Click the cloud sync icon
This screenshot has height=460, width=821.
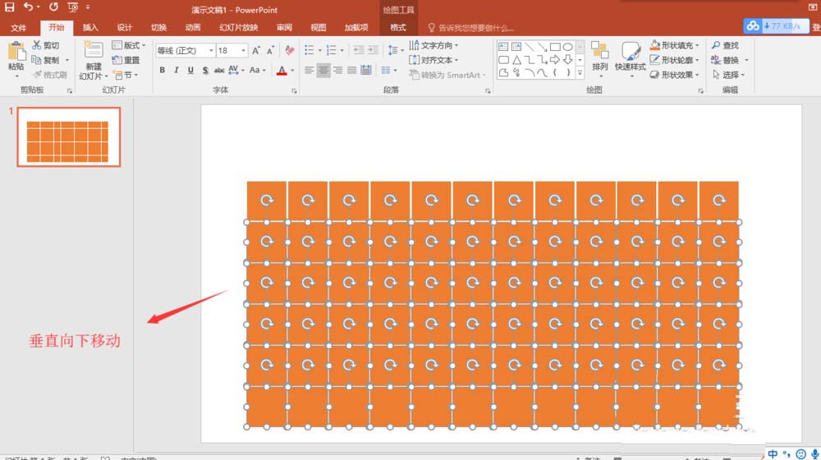click(752, 25)
